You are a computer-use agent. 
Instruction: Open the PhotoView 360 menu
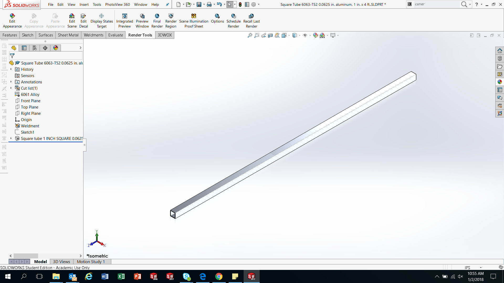117,4
